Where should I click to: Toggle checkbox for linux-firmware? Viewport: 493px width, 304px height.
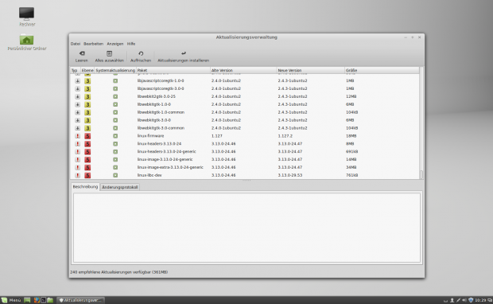[x=115, y=136]
